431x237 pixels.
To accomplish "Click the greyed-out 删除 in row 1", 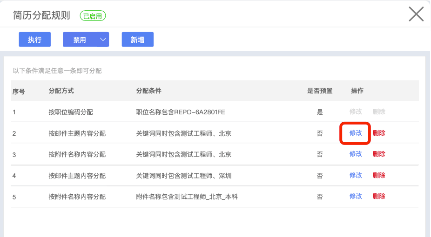I will [379, 112].
